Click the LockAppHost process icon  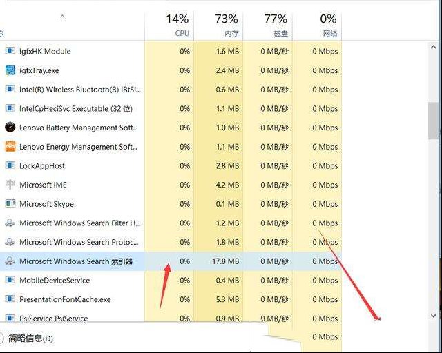click(10, 165)
